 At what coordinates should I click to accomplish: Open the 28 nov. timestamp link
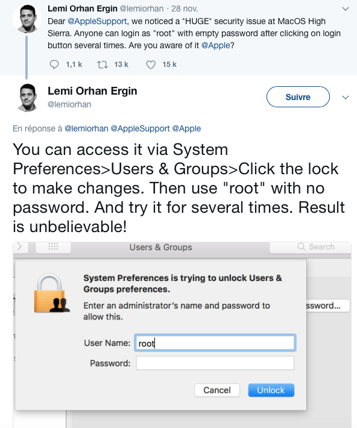[185, 8]
